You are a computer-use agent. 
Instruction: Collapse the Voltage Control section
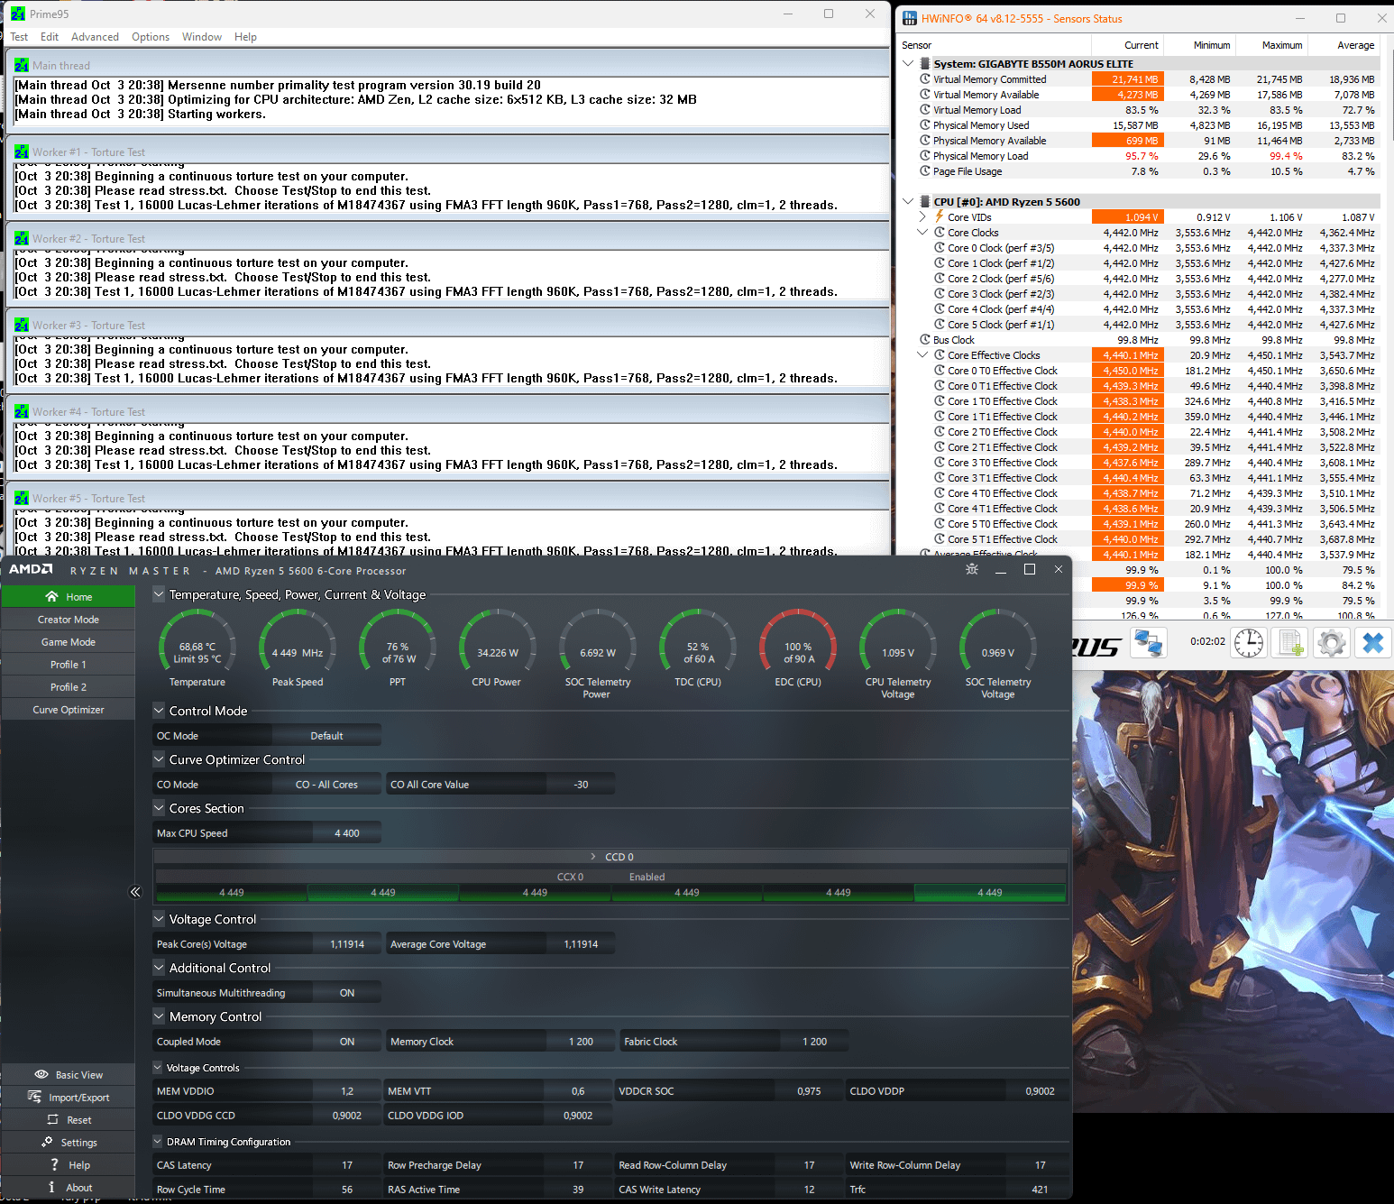tap(159, 919)
